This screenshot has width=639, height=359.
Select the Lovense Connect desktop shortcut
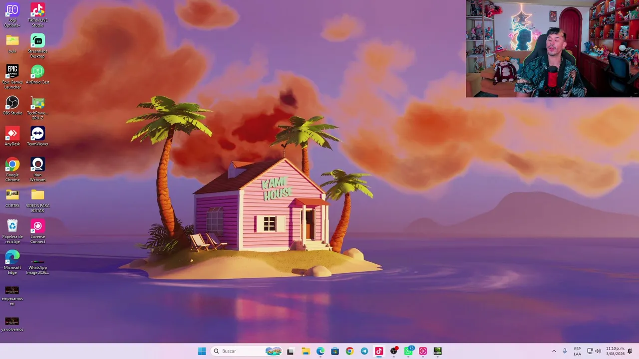pos(37,231)
